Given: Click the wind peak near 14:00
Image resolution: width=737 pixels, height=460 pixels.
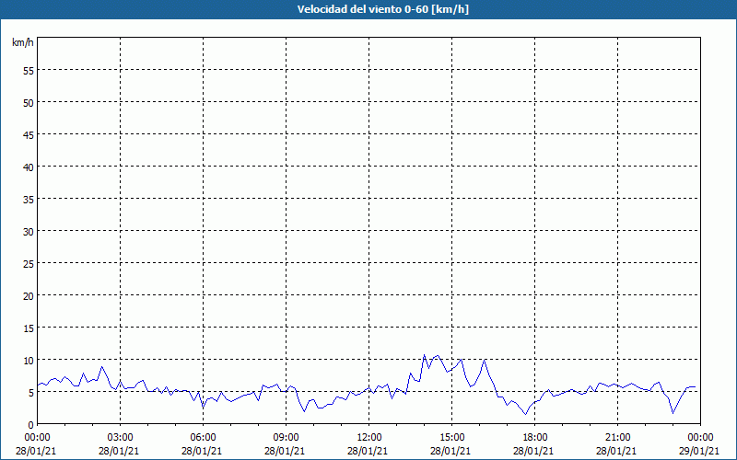Looking at the screenshot, I should pyautogui.click(x=424, y=355).
